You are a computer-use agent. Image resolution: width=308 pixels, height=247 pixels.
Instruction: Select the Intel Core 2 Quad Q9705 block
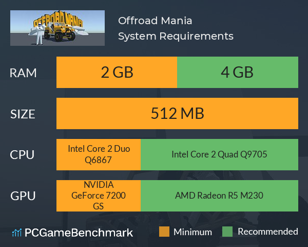(219, 154)
